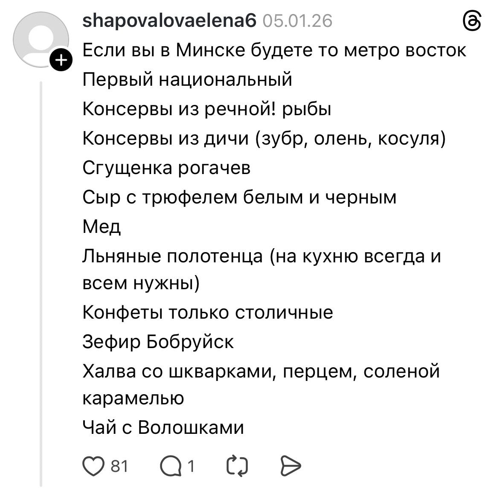The image size is (503, 488).
Task: Click the vertical thread line below the avatar
Action: coord(41,256)
